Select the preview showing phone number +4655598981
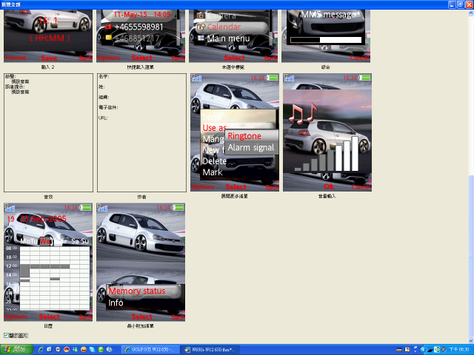This screenshot has height=355, width=474. click(x=141, y=35)
